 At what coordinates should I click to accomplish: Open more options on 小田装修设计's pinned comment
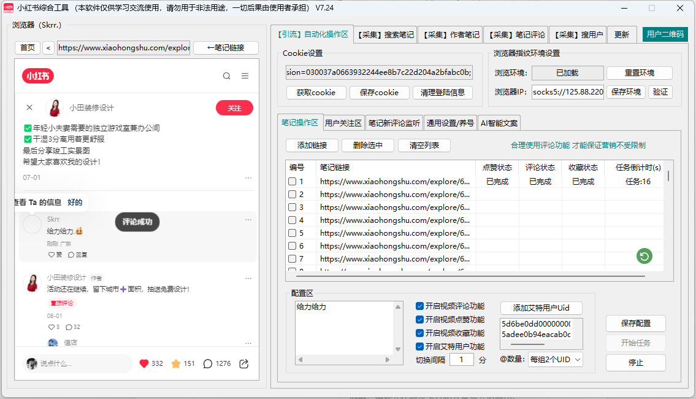tap(248, 278)
